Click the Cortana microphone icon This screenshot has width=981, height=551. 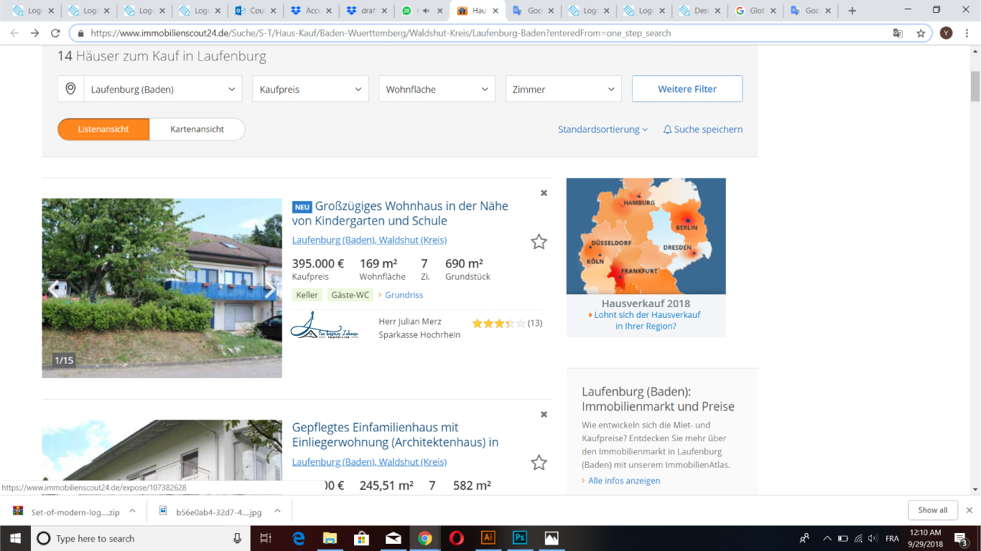pyautogui.click(x=238, y=538)
